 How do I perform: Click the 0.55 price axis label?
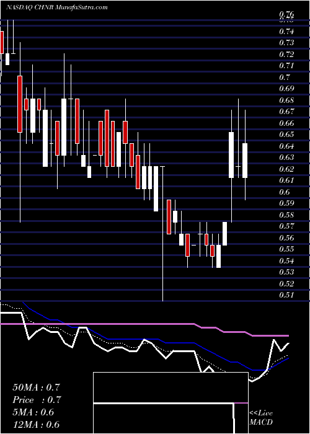[286, 249]
